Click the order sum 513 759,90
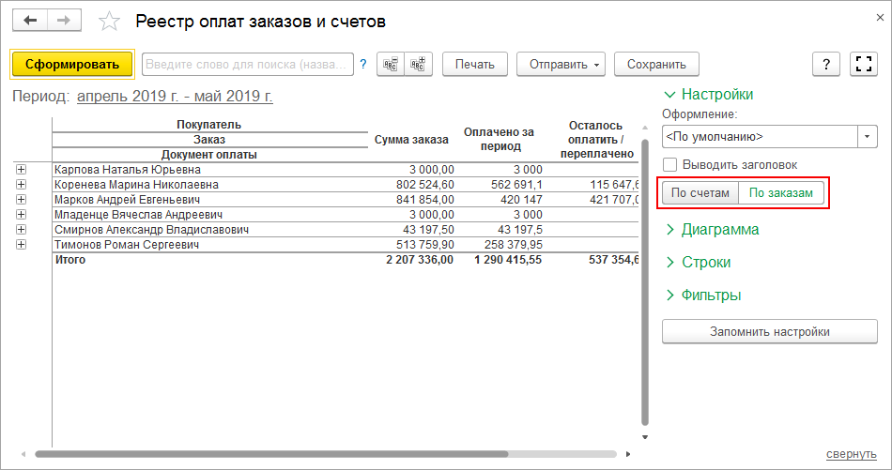The height and width of the screenshot is (470, 892). [425, 245]
